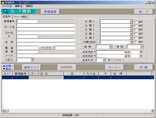Click first カード名 input line
Viewport: 156px width, 118px height.
tap(46, 25)
